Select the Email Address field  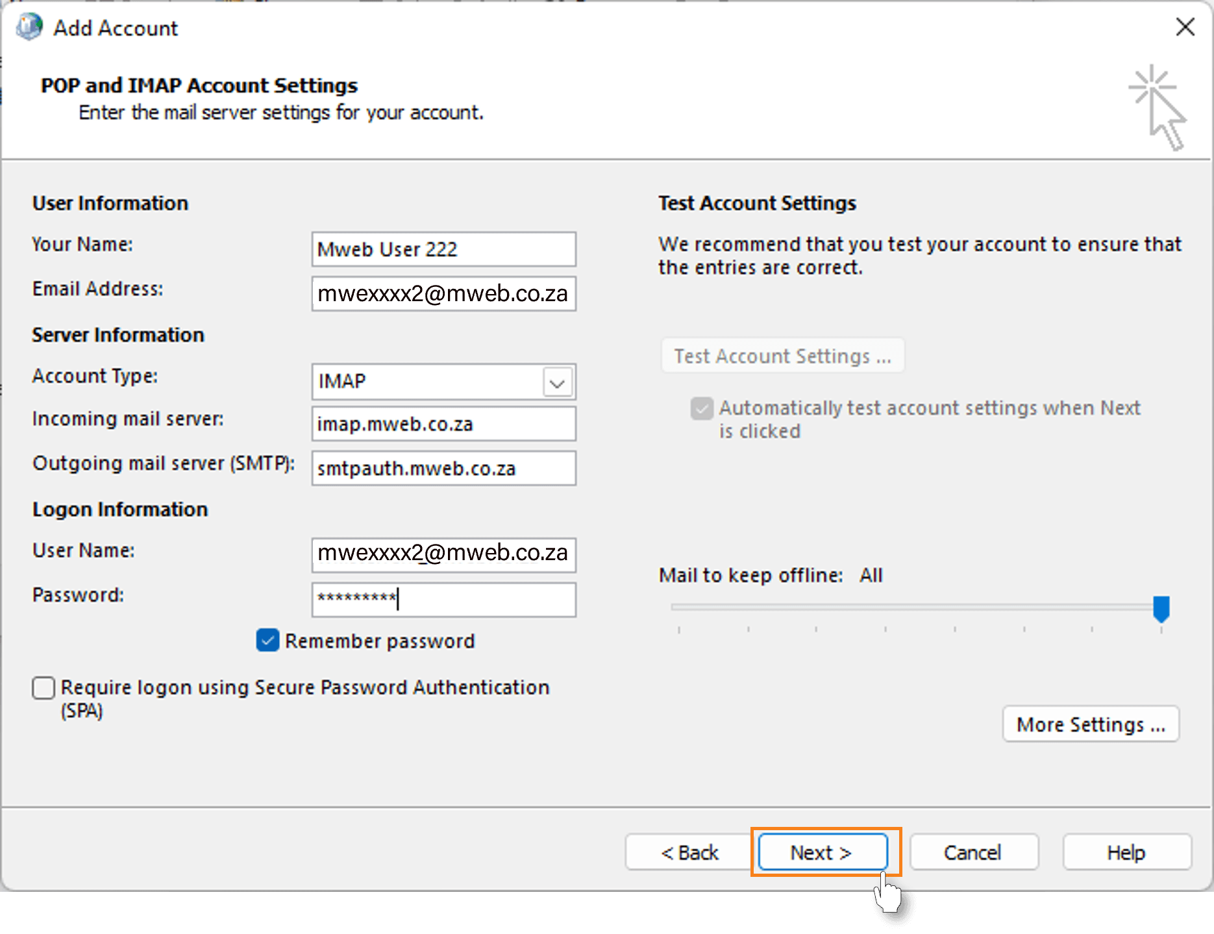tap(443, 293)
